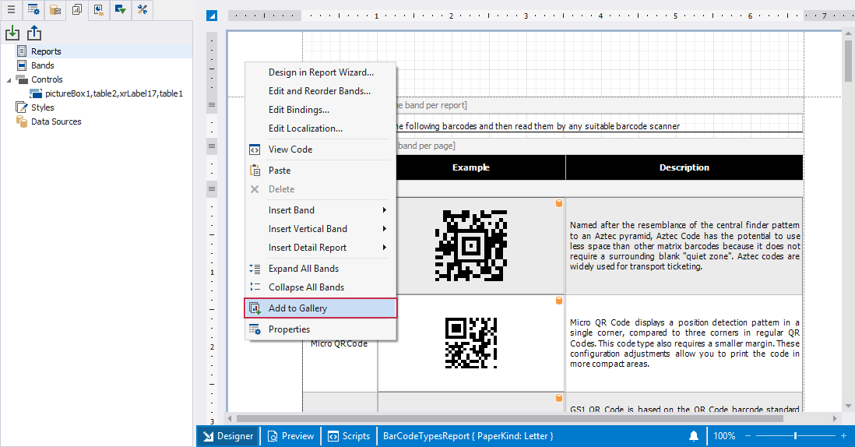855x447 pixels.
Task: Click the report smart tag corner icon
Action: pyautogui.click(x=211, y=16)
